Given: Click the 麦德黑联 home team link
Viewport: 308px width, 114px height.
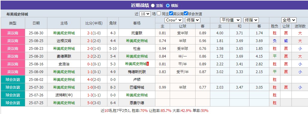Looking at the screenshot, I should click(x=64, y=56).
